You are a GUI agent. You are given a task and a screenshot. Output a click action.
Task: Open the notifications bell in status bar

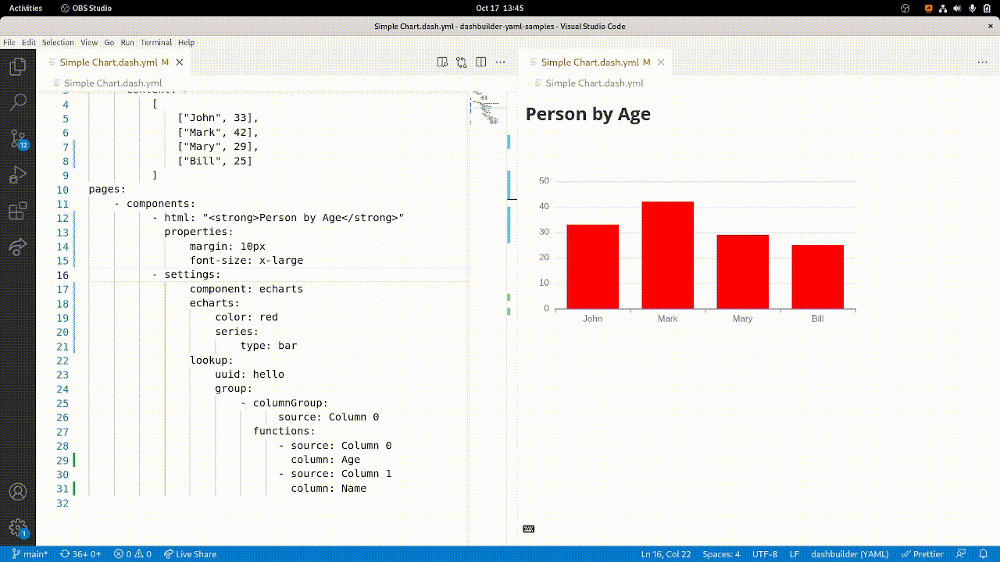[x=983, y=554]
